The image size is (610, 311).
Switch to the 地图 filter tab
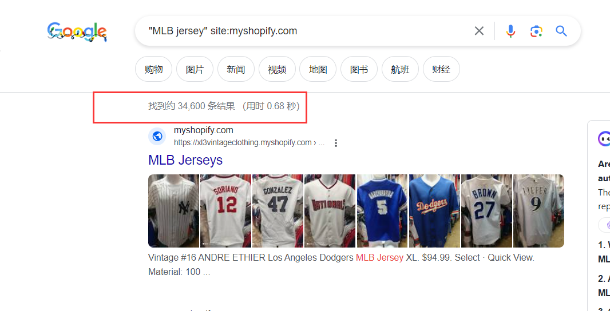[x=318, y=69]
